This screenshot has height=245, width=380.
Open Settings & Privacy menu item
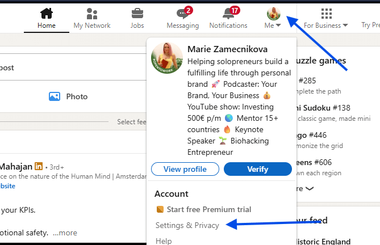(187, 225)
